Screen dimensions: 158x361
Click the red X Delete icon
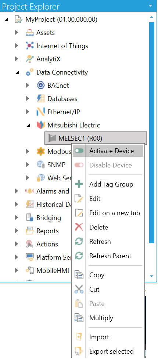click(79, 227)
